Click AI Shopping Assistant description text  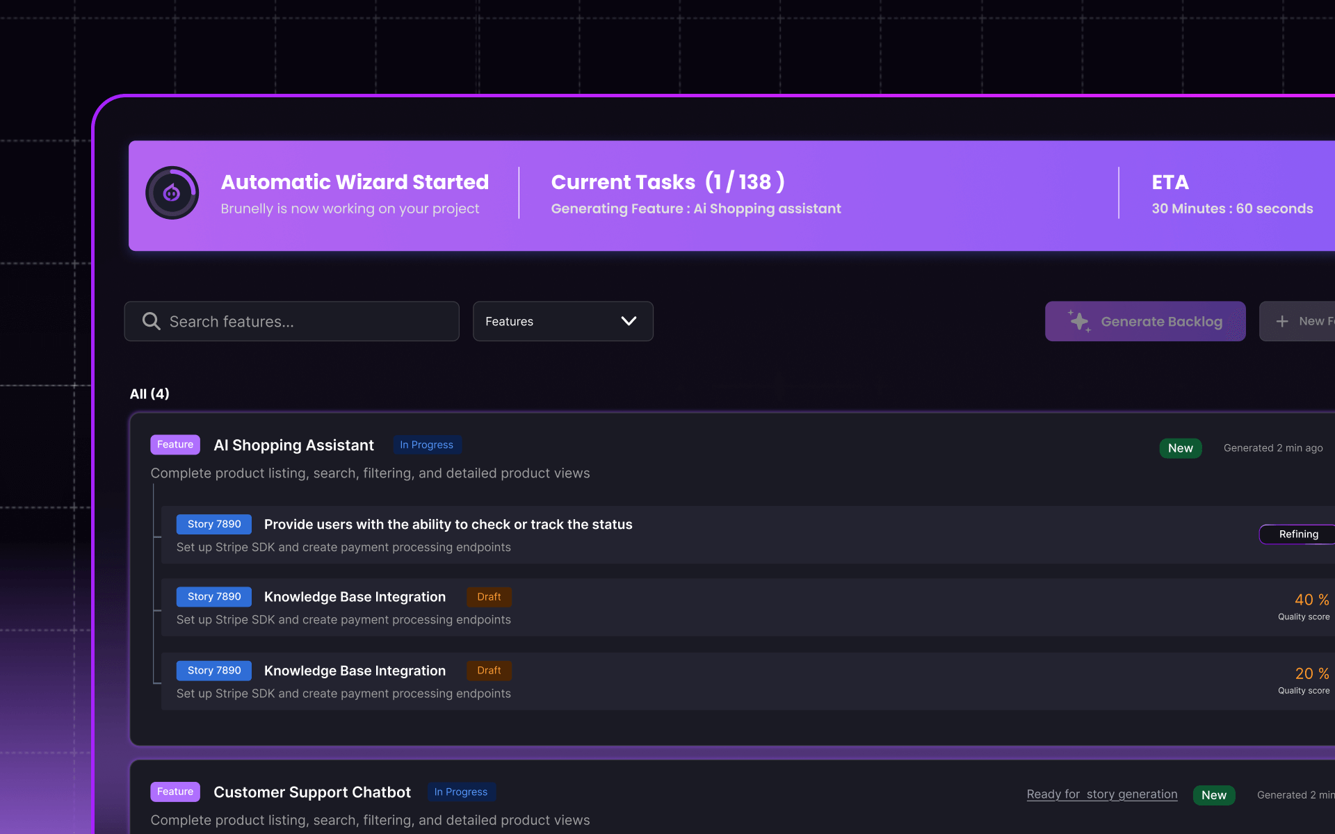tap(370, 473)
